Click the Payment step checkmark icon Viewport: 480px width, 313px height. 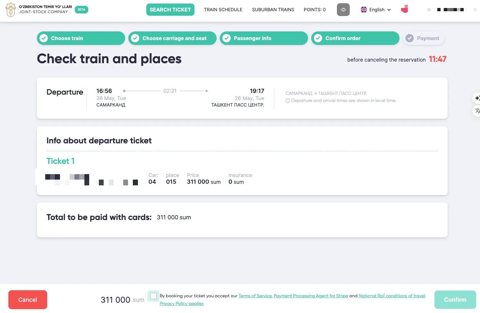(x=409, y=38)
